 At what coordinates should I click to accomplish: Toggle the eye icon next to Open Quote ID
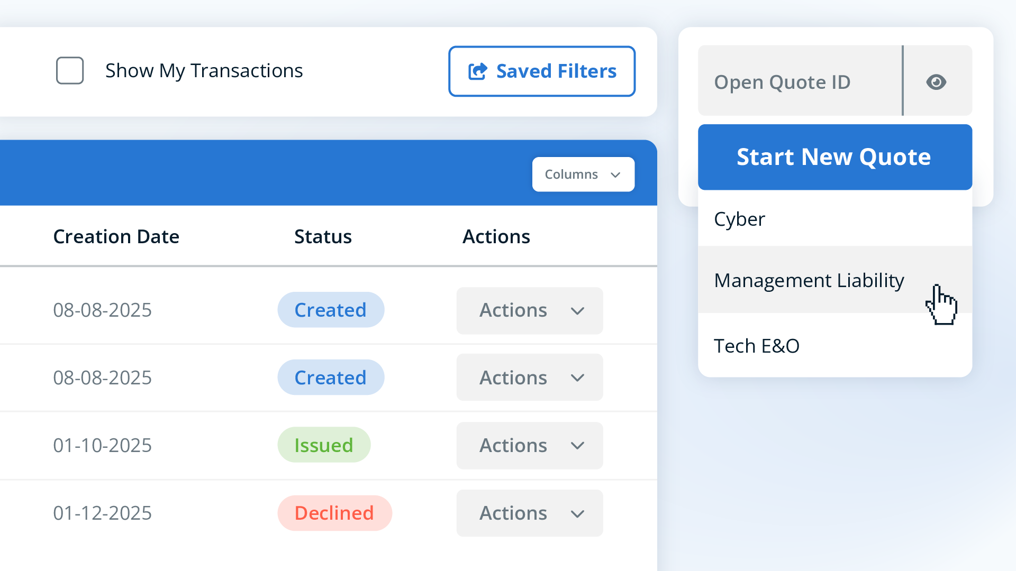tap(936, 81)
